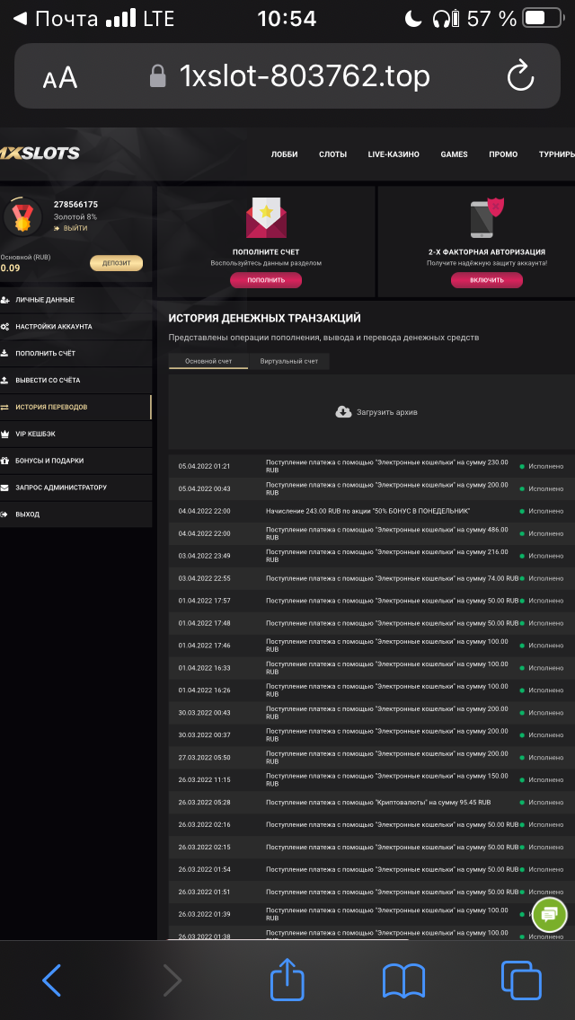Viewport: 575px width, 1020px height.
Task: Open СЛОТЫ in top navigation
Action: 332,154
